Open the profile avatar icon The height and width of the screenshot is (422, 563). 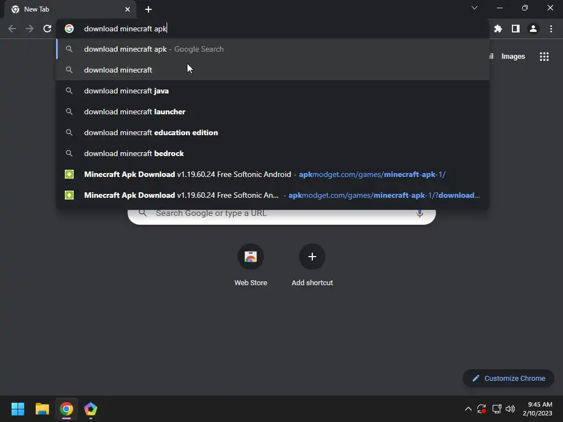coord(533,29)
